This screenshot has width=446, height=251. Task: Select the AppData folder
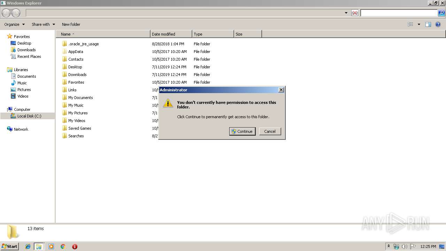(x=76, y=52)
